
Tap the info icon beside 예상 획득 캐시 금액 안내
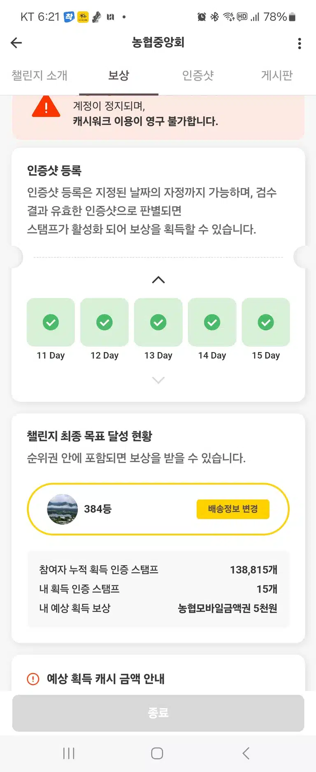pos(33,679)
